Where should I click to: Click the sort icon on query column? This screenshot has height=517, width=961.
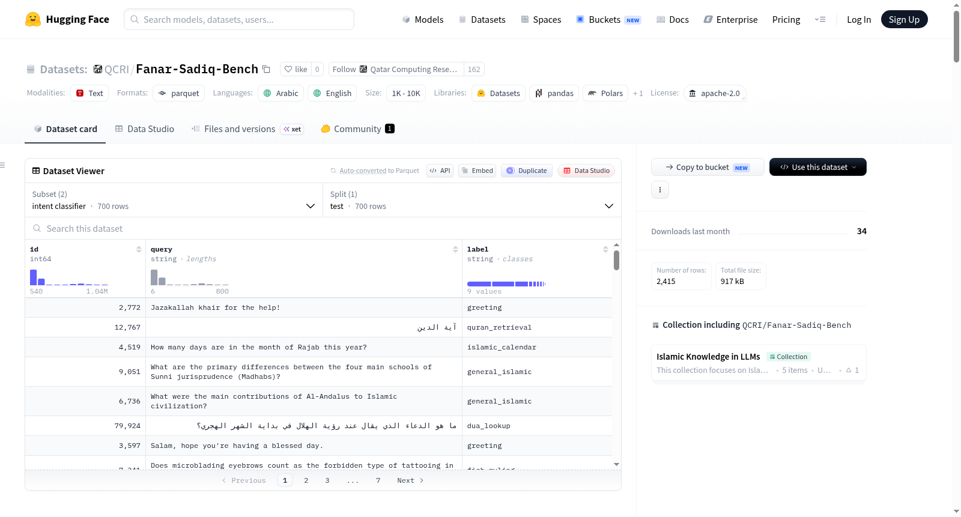coord(455,249)
